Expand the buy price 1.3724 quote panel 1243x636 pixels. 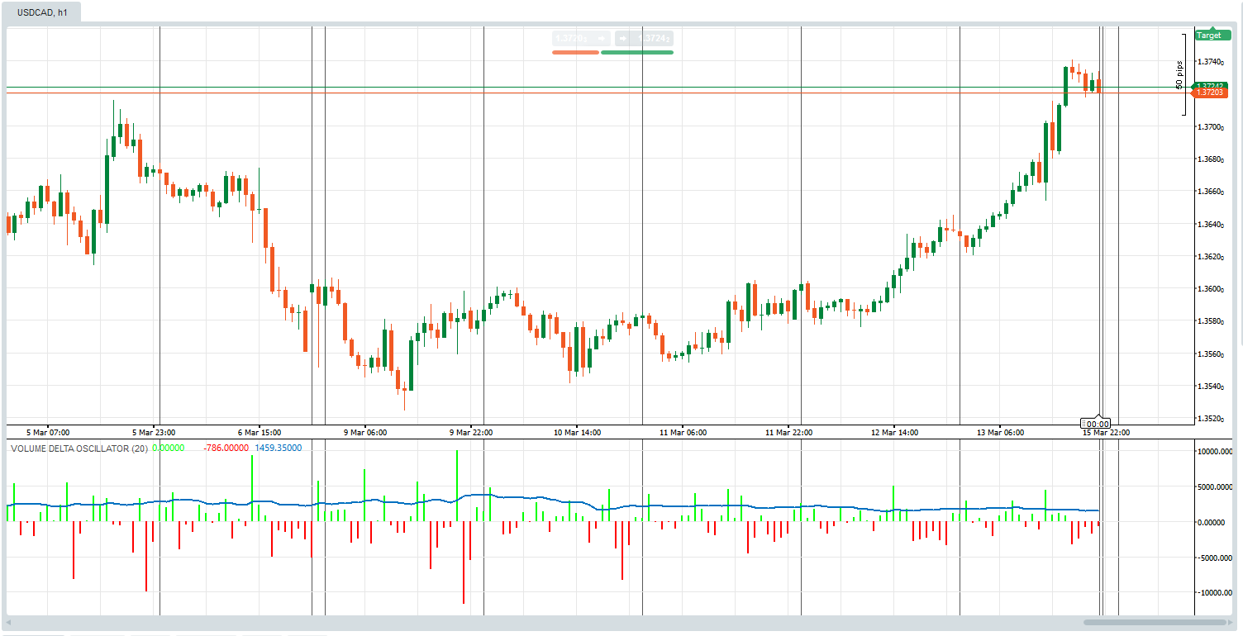653,38
